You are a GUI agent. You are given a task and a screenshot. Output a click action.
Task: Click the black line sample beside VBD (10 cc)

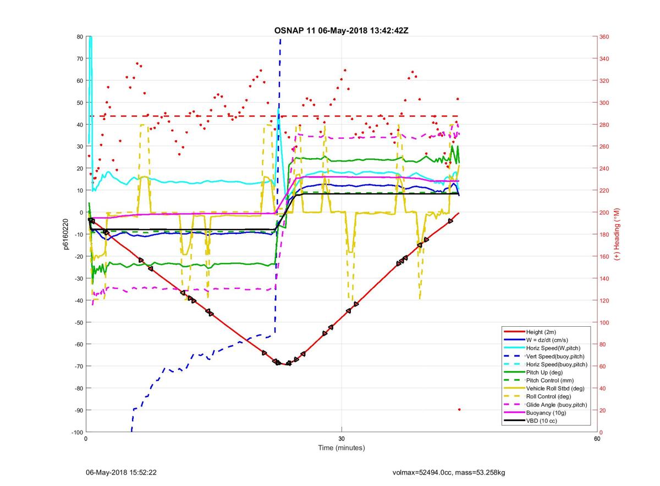coord(514,421)
